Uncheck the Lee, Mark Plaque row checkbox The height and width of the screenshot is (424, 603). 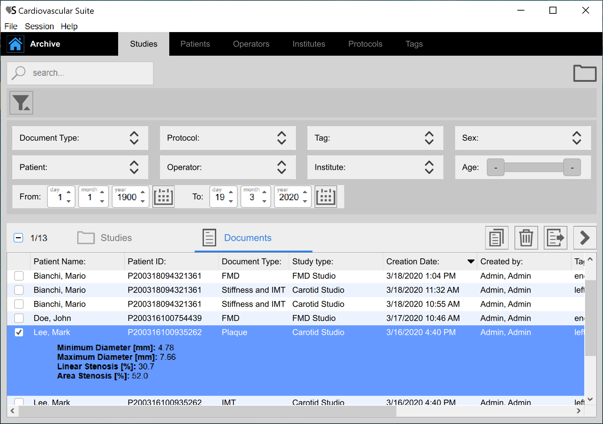tap(19, 332)
